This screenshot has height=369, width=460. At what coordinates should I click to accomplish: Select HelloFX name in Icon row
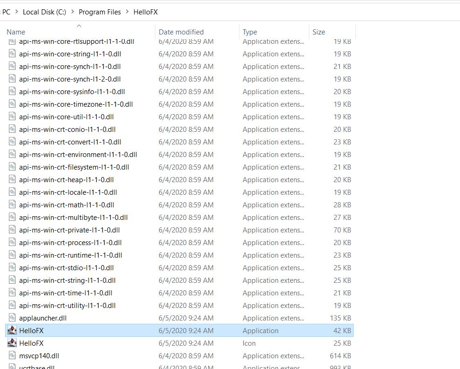coord(31,343)
